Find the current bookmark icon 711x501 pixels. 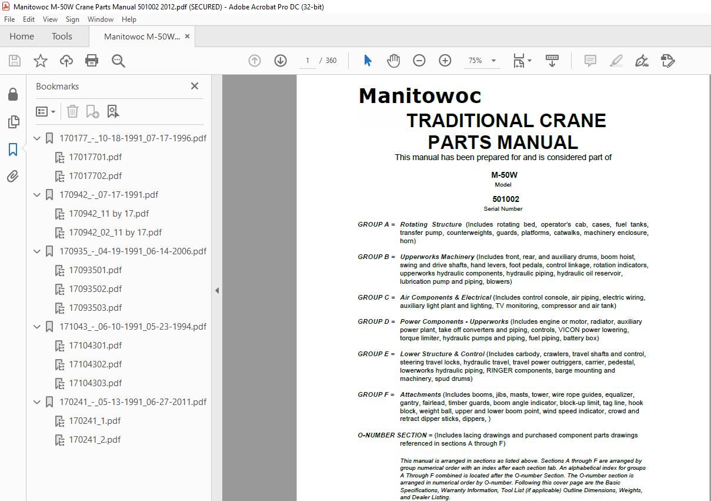click(x=113, y=111)
